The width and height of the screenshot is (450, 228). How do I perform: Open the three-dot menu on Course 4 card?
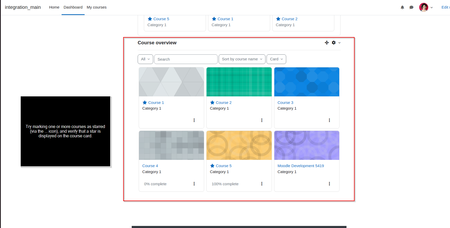(x=194, y=184)
